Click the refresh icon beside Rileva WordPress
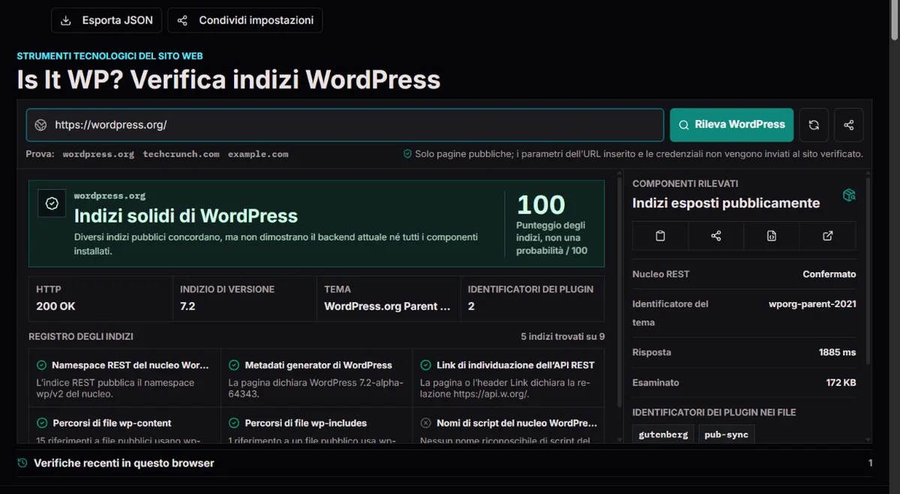 point(814,125)
